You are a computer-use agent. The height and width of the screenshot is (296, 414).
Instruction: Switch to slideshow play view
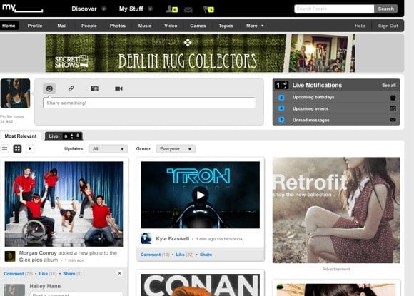tap(30, 149)
